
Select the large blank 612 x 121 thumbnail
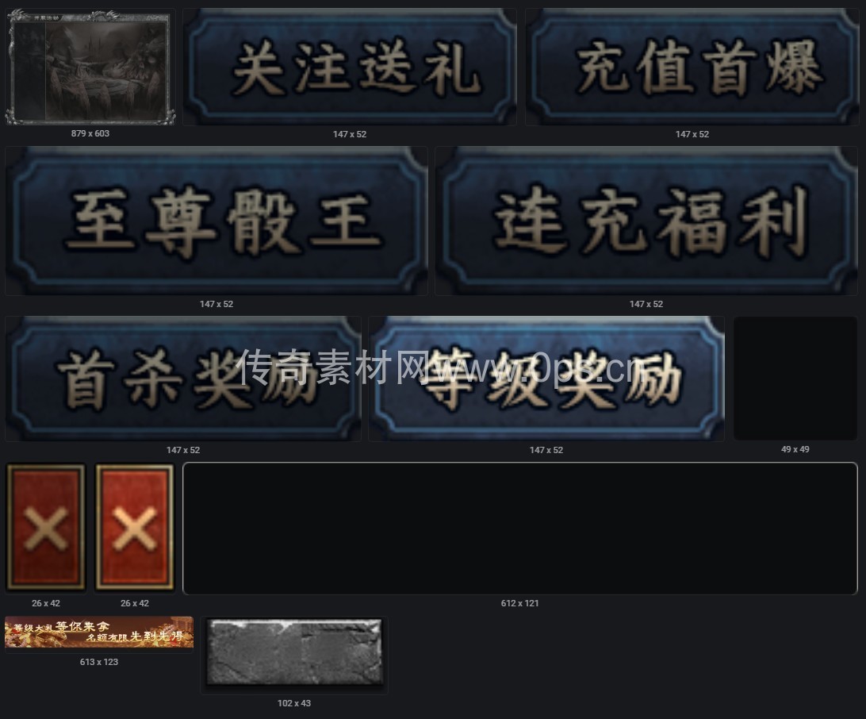[520, 529]
